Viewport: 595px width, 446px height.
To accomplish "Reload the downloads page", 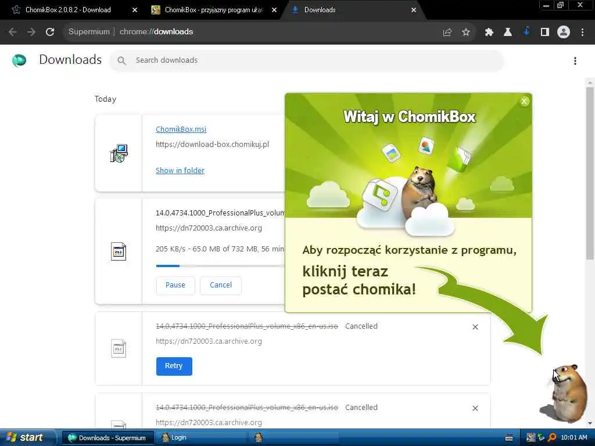I will tap(50, 32).
